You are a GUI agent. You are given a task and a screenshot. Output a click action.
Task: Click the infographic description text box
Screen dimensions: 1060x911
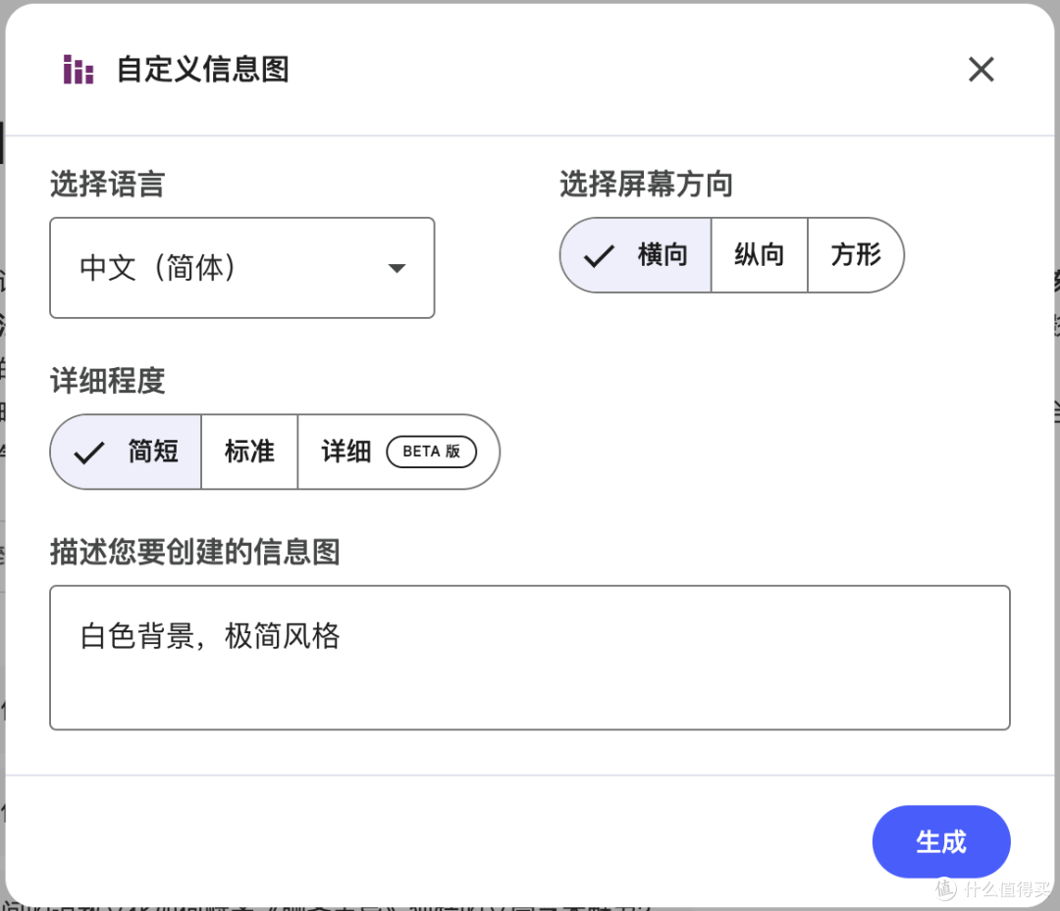tap(530, 658)
